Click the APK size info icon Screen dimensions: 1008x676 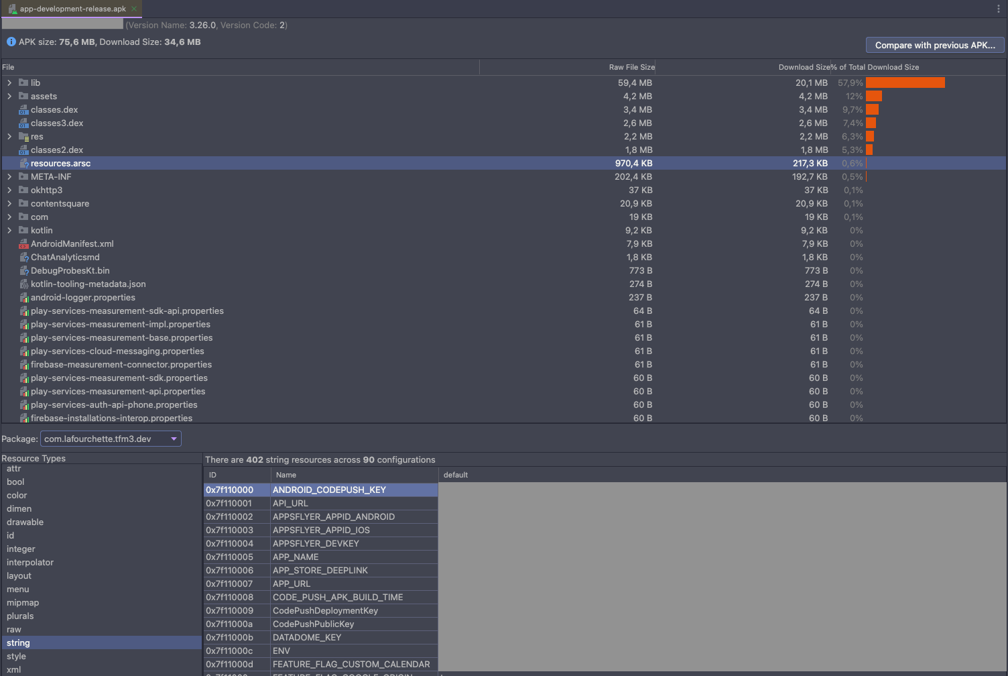pyautogui.click(x=11, y=42)
